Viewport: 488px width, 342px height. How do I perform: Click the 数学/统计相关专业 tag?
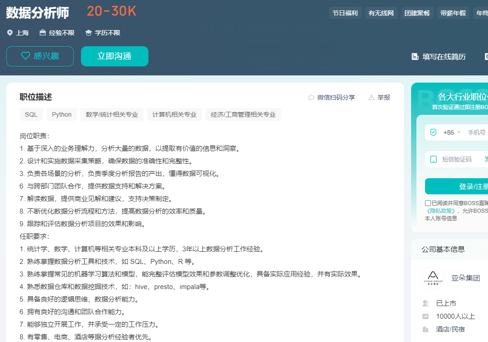pos(112,114)
